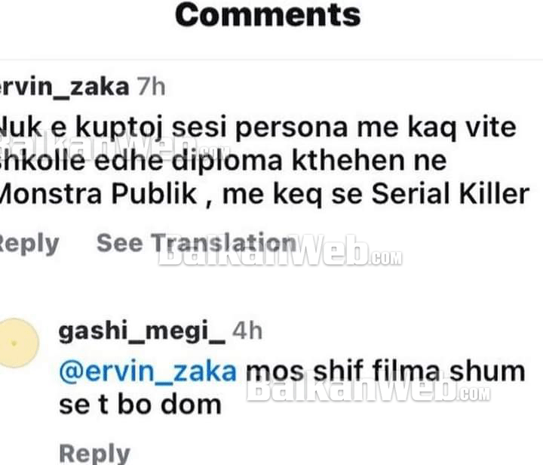
Task: Click the BalkanWeb watermark over gashi_megi_'s reply
Action: click(x=368, y=387)
